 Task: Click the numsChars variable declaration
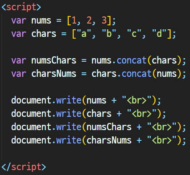(x=54, y=60)
